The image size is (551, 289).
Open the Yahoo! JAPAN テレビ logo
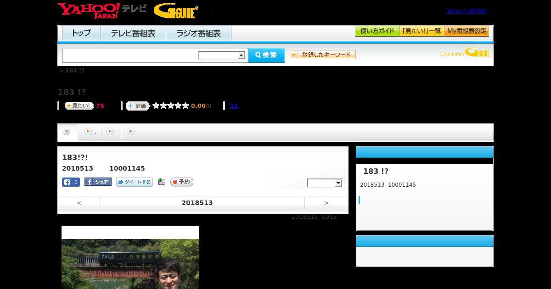[102, 11]
